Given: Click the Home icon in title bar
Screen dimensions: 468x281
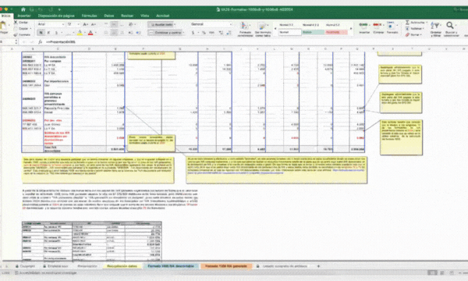Looking at the screenshot, I should (23, 9).
